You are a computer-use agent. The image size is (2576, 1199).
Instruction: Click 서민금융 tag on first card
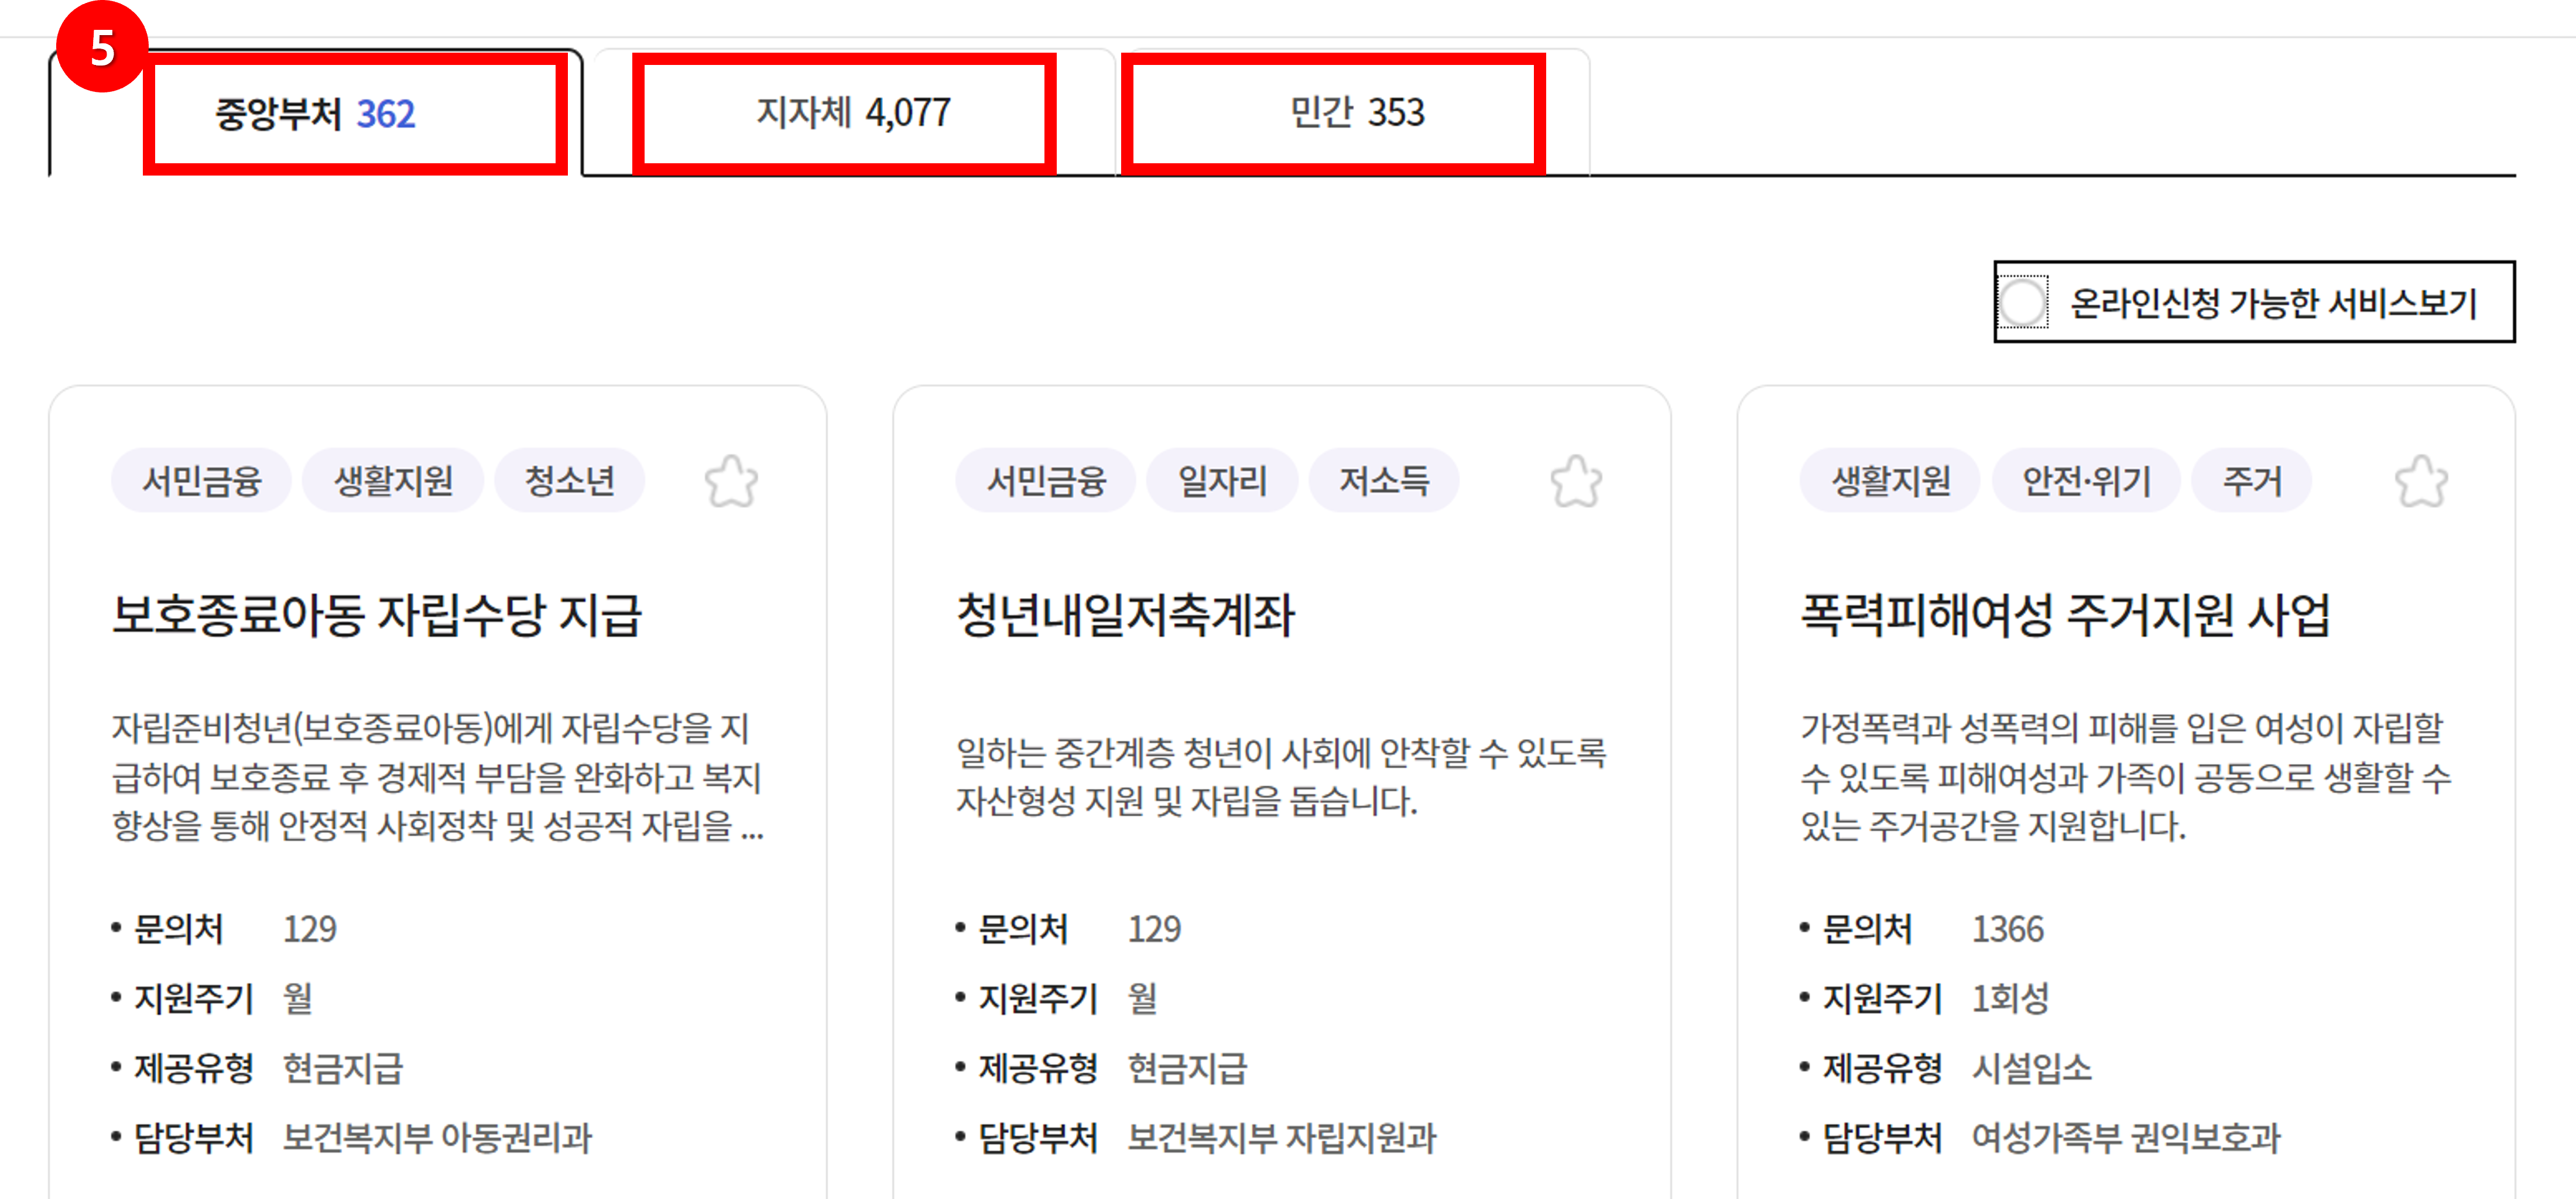[201, 480]
